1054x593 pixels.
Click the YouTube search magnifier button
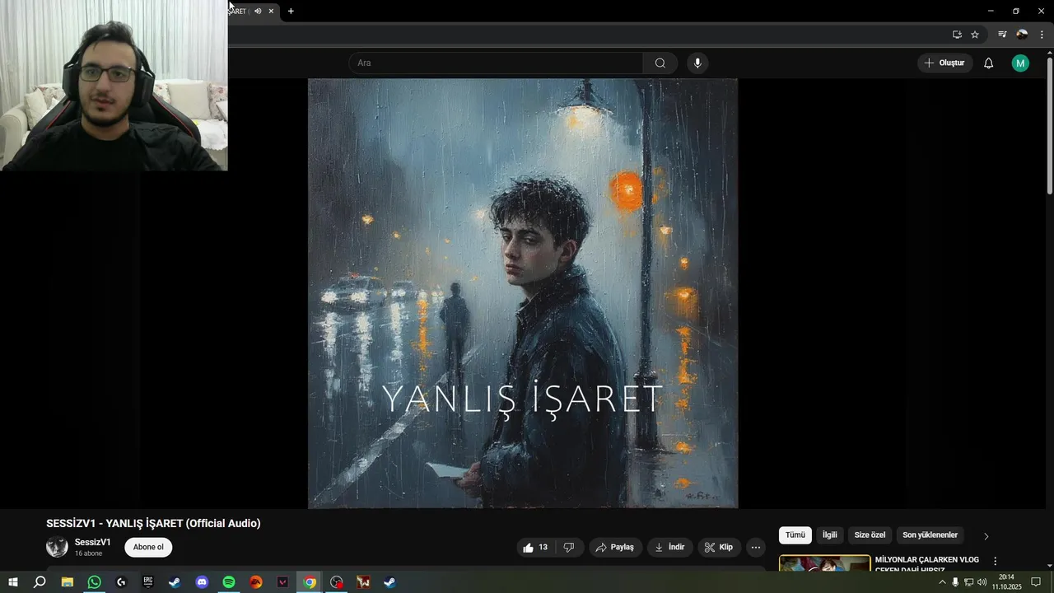pos(660,63)
